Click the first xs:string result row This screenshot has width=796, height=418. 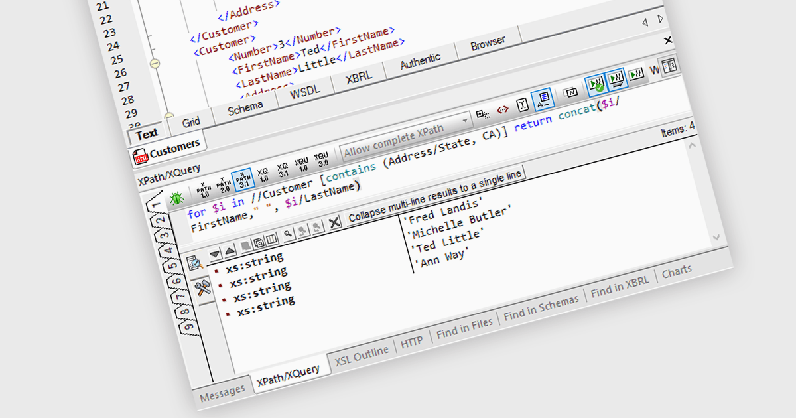click(254, 263)
